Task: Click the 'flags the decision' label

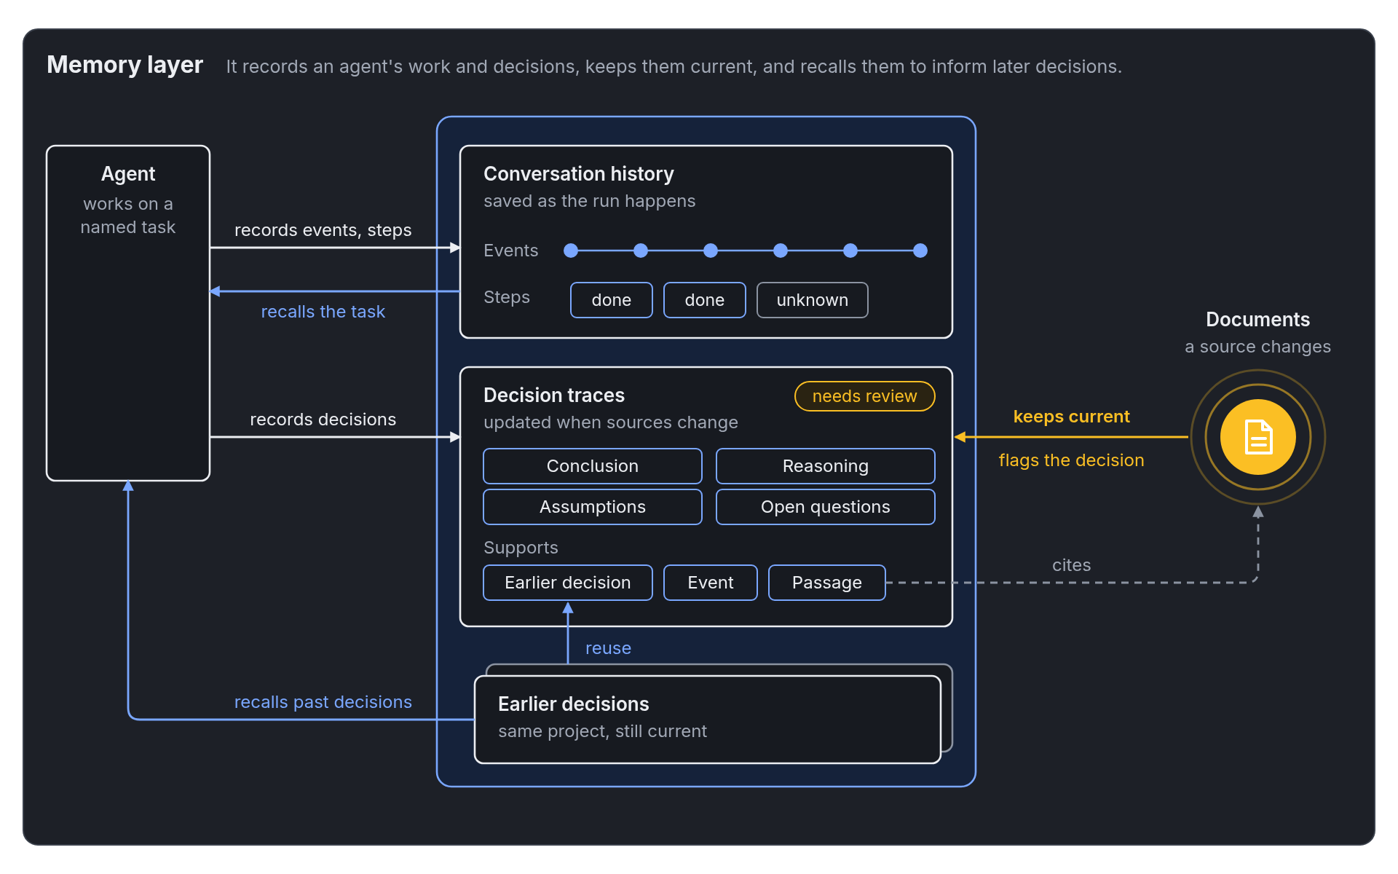Action: point(1071,460)
